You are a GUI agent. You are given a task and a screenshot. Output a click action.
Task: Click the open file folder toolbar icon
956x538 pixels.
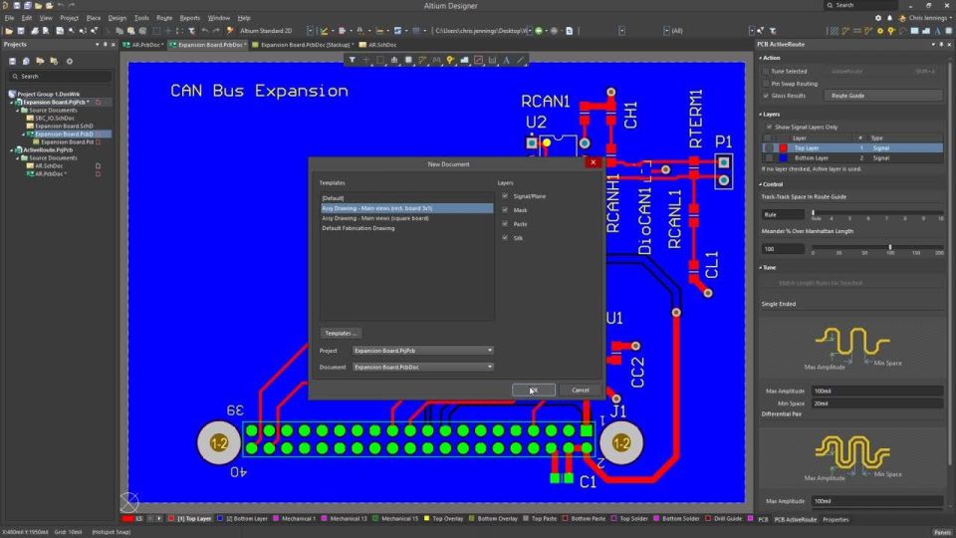click(9, 31)
